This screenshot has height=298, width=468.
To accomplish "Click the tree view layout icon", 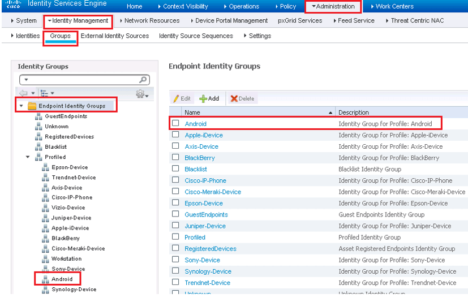I will [44, 93].
